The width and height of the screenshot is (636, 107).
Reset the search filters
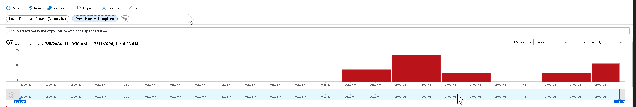[x=35, y=8]
